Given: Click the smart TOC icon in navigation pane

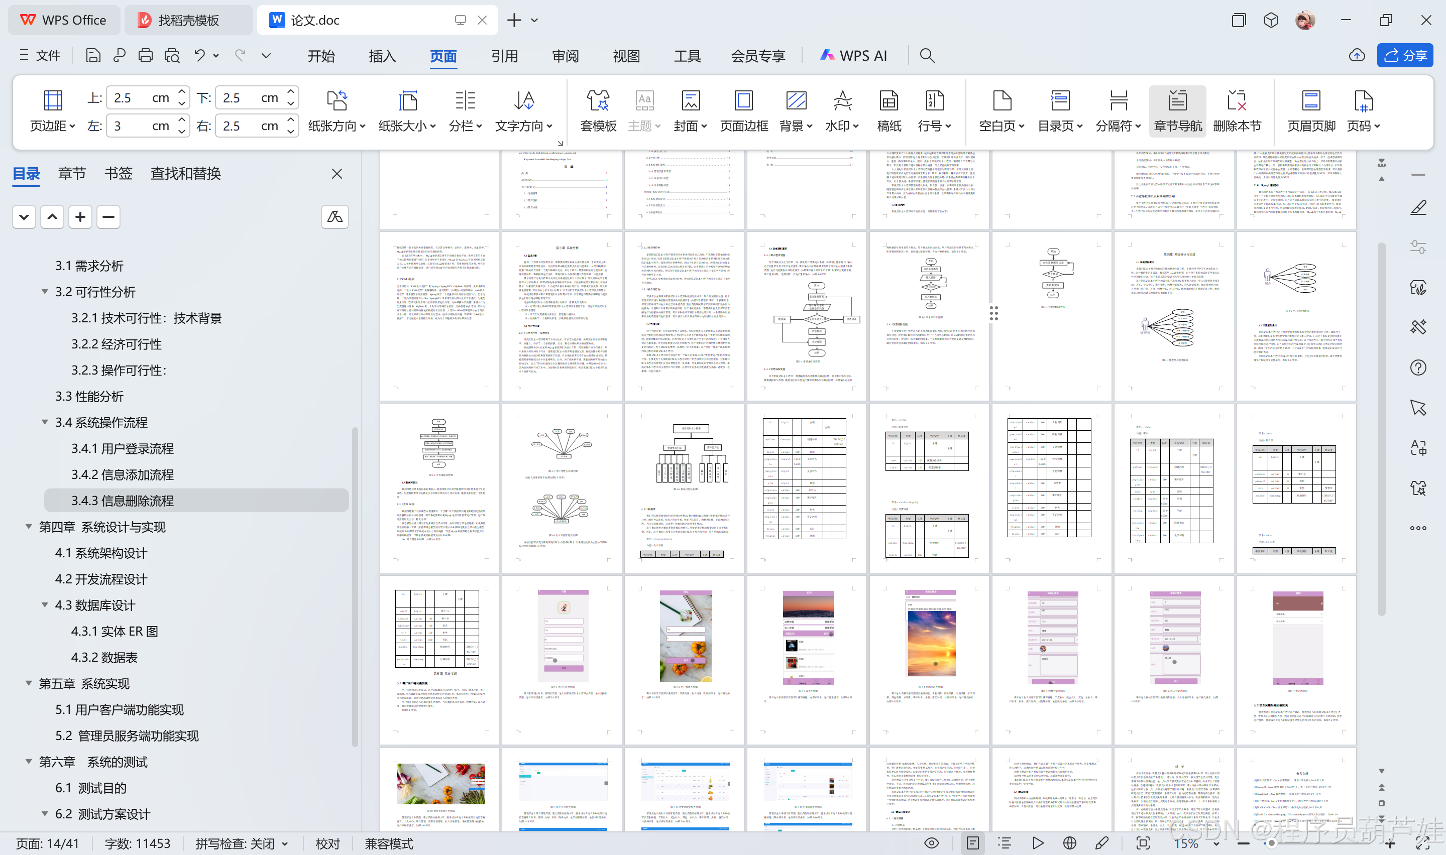Looking at the screenshot, I should coord(335,216).
